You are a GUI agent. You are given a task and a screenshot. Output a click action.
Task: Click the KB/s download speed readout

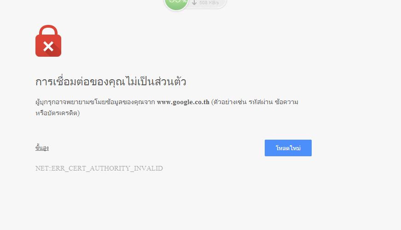(x=209, y=3)
